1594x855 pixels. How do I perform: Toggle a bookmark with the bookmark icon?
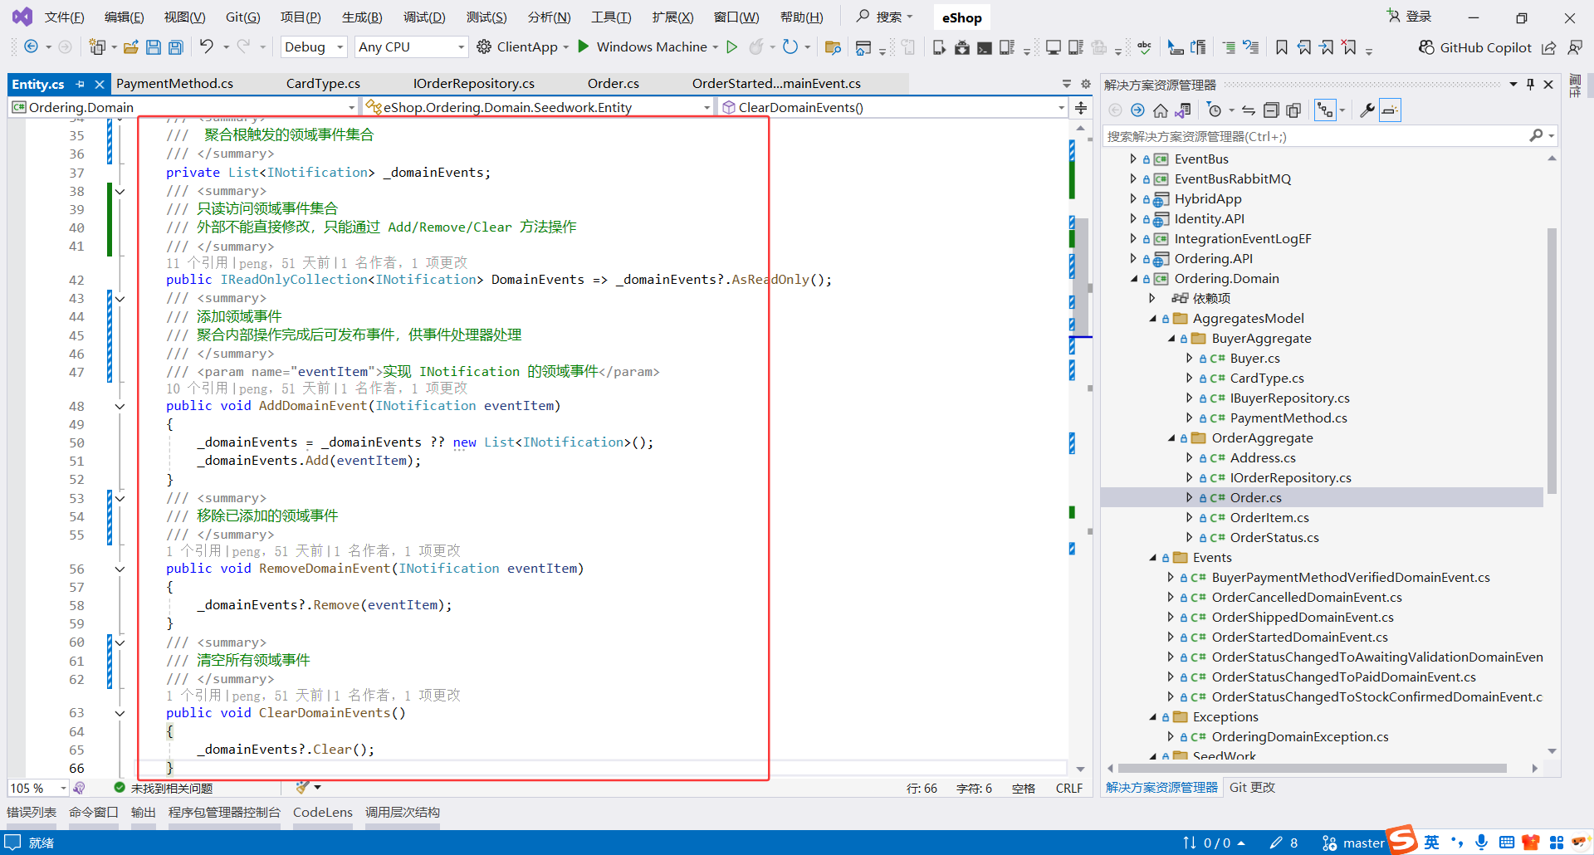1282,47
